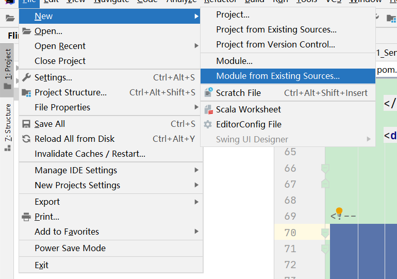
Task: Click line number 68 in the gutter
Action: point(290,200)
